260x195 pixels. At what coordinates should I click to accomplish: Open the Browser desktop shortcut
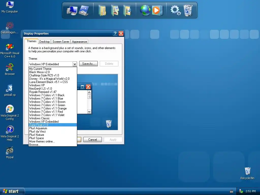coord(10,69)
